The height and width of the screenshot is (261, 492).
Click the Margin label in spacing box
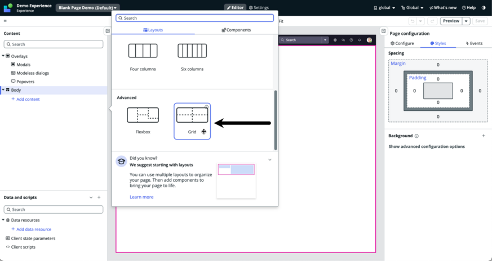(x=398, y=64)
